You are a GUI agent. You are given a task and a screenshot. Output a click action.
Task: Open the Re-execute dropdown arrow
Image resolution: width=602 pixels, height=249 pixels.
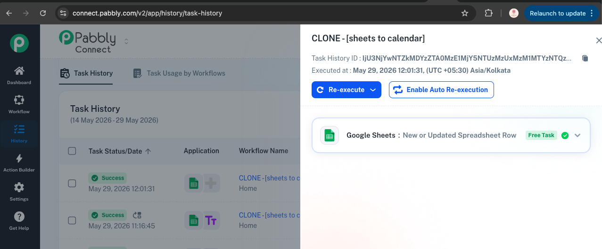click(373, 90)
